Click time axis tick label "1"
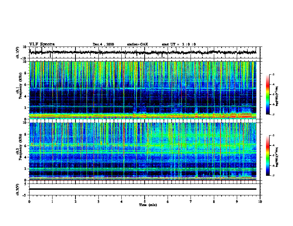Image resolution: width=293 pixels, height=226 pixels. click(x=53, y=202)
